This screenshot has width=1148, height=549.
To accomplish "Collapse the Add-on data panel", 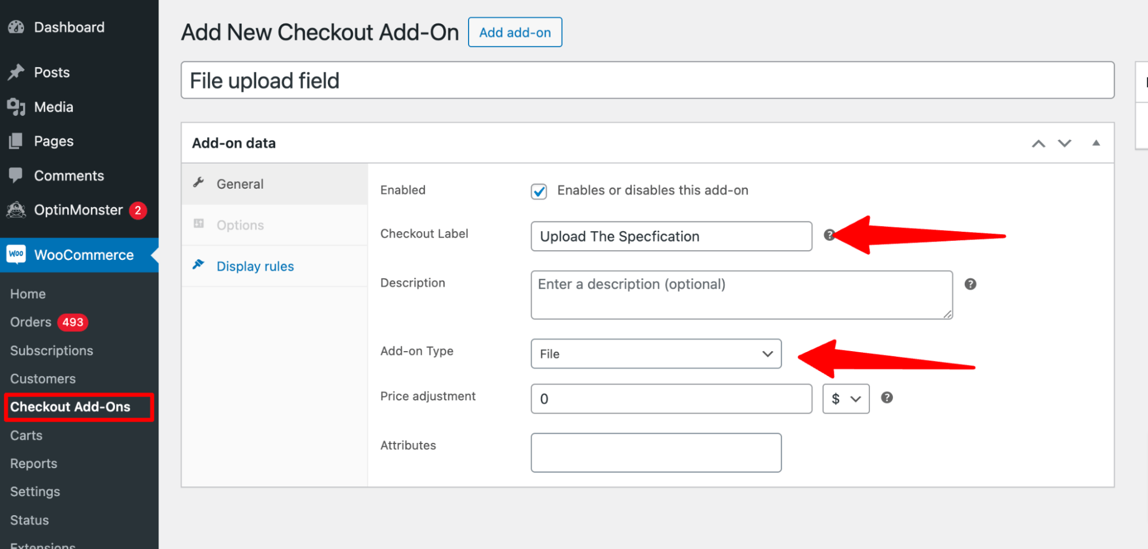I will [x=1096, y=143].
